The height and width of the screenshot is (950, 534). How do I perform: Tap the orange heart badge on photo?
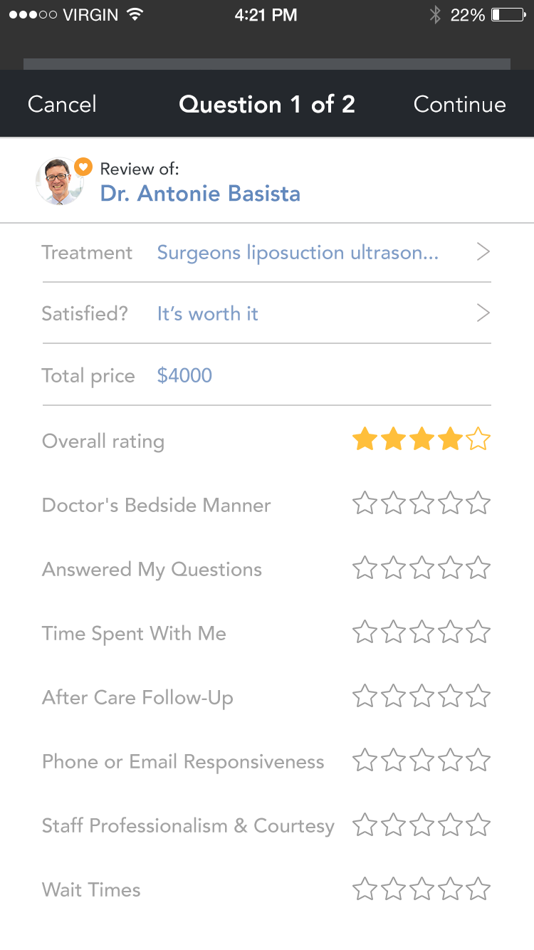pos(83,167)
